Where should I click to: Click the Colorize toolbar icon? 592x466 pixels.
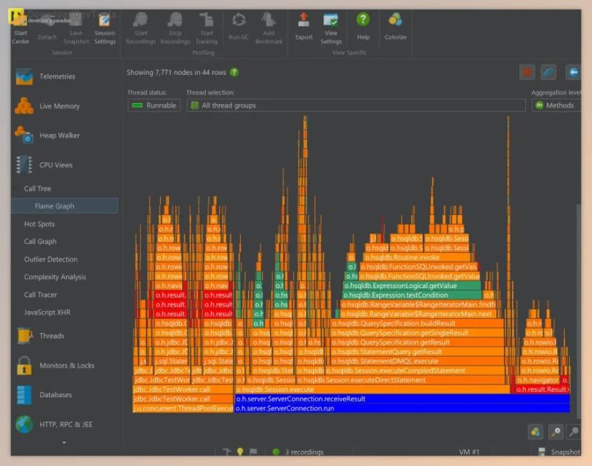(x=396, y=27)
